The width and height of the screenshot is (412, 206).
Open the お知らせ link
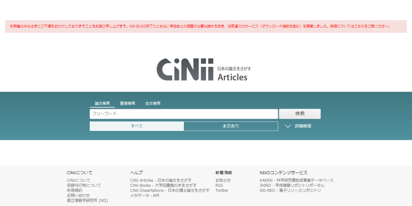(x=223, y=180)
